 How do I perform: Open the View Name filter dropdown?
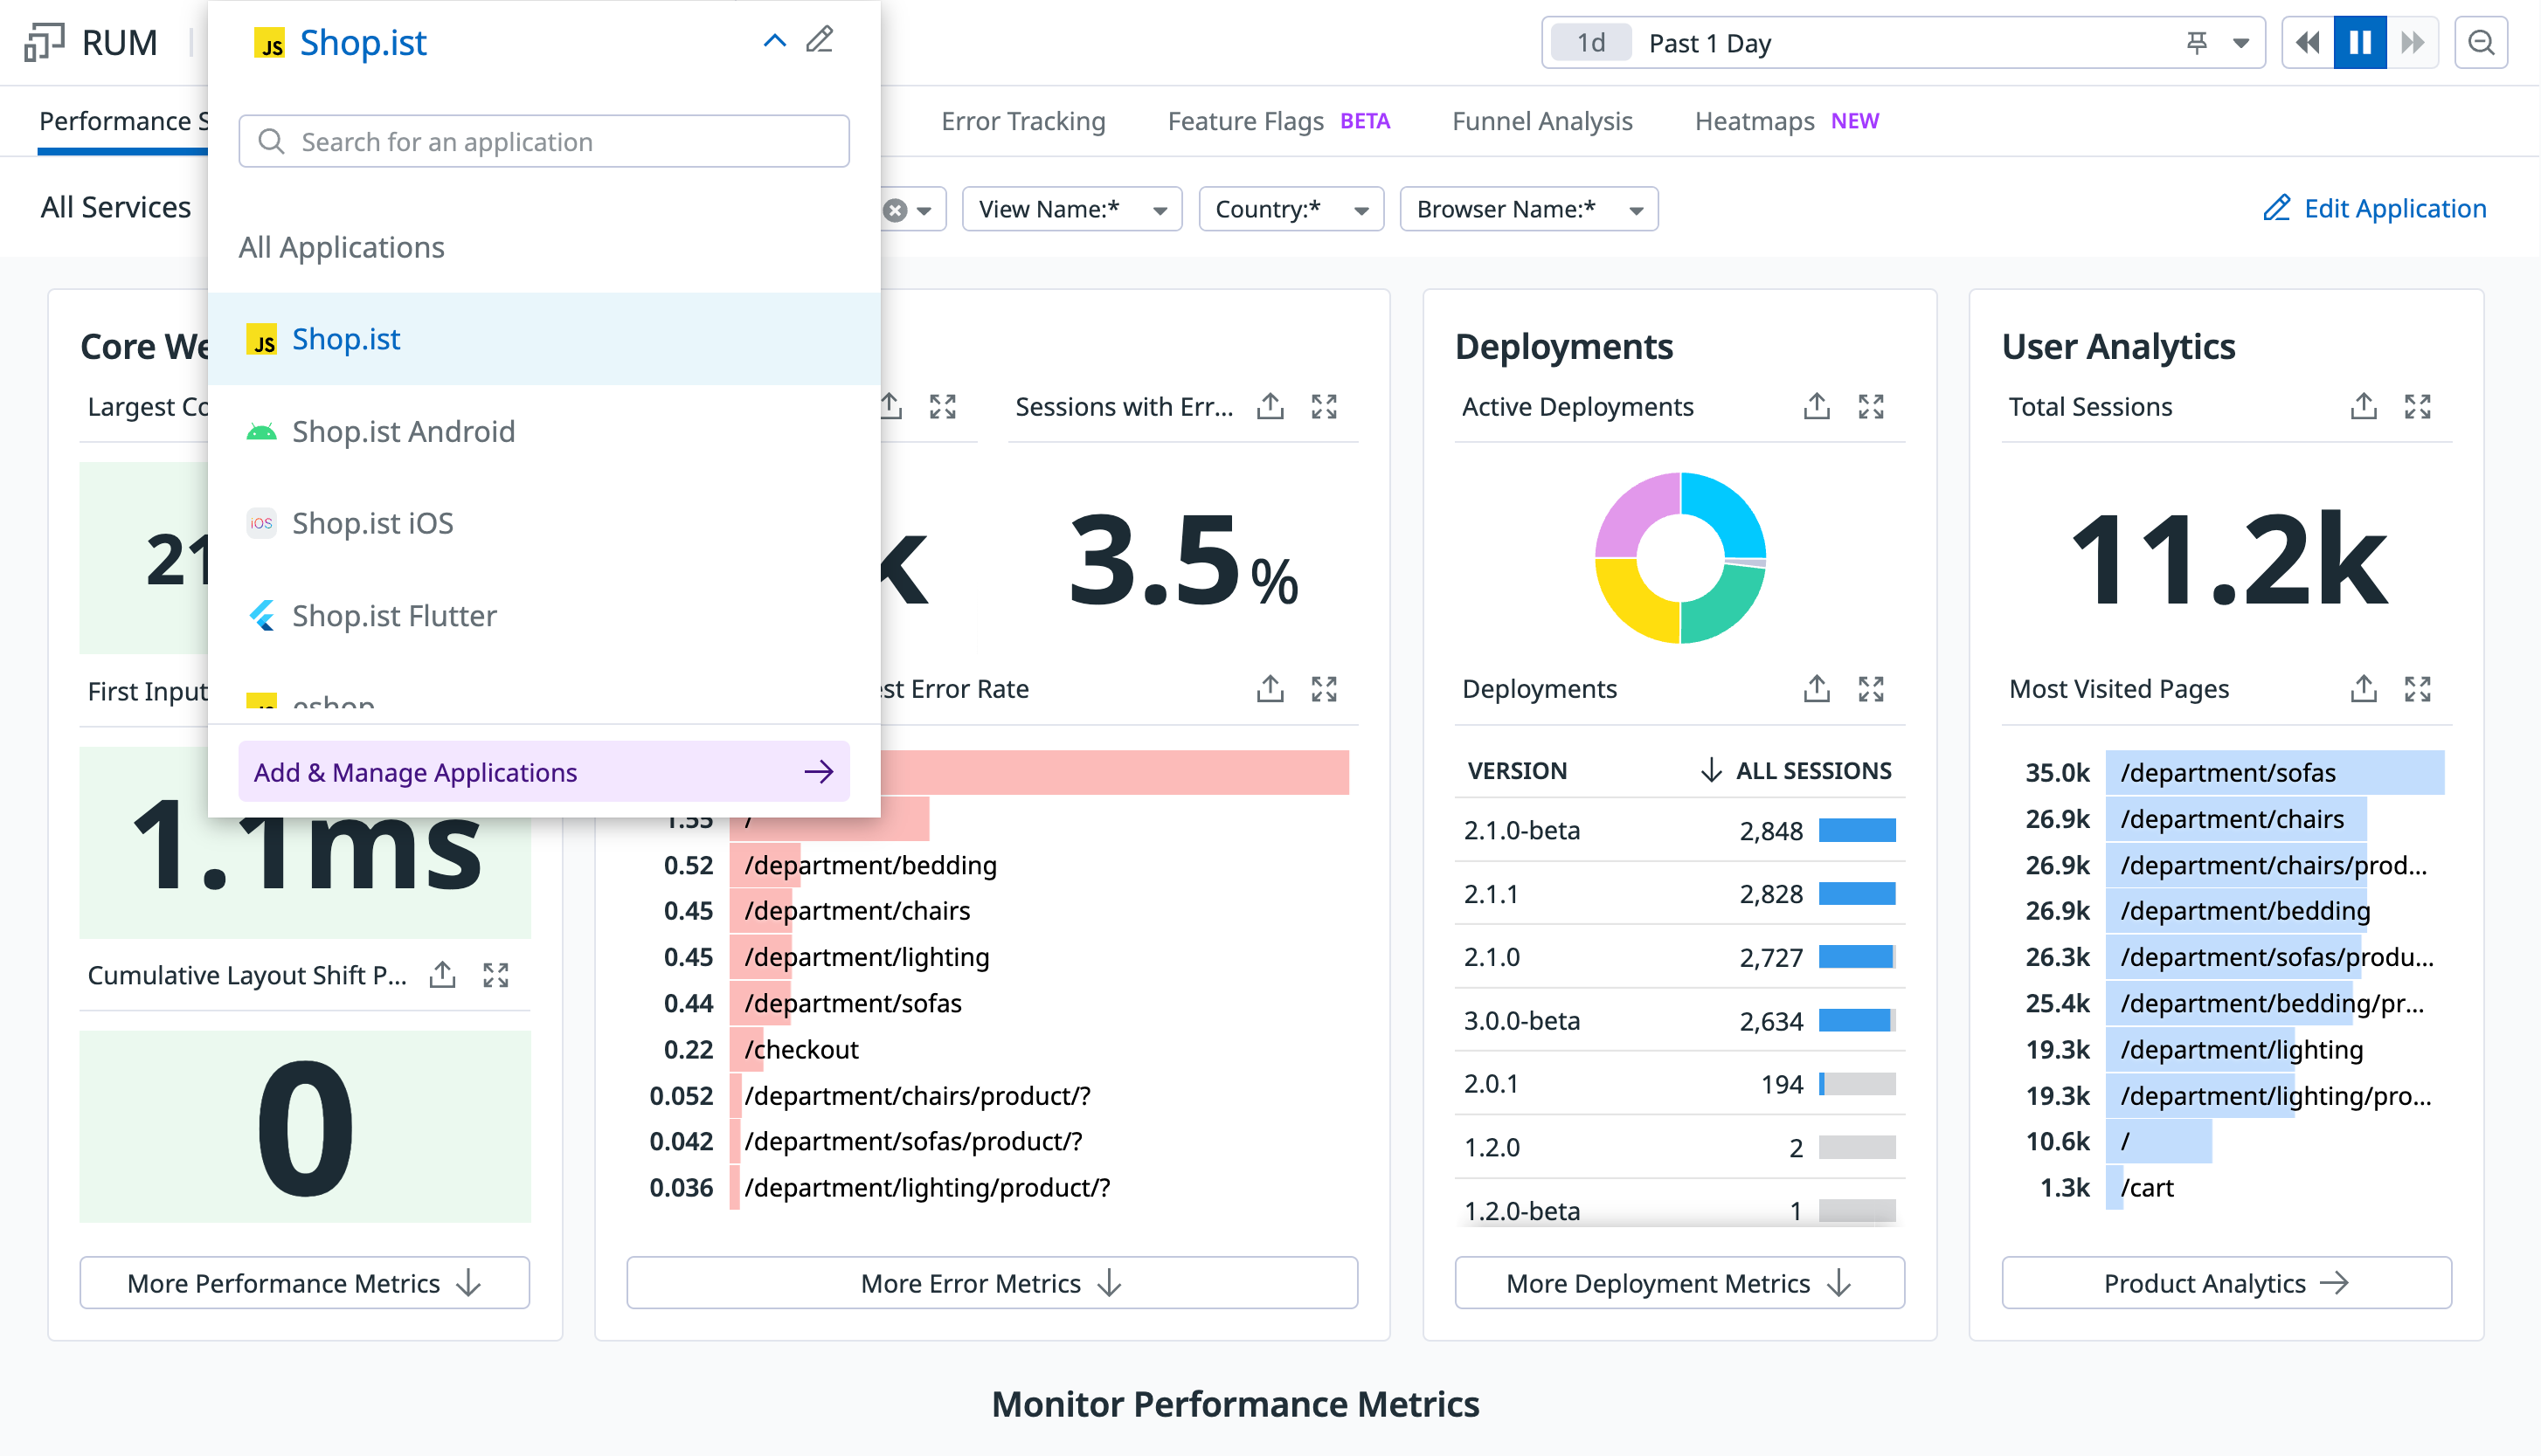click(1071, 210)
